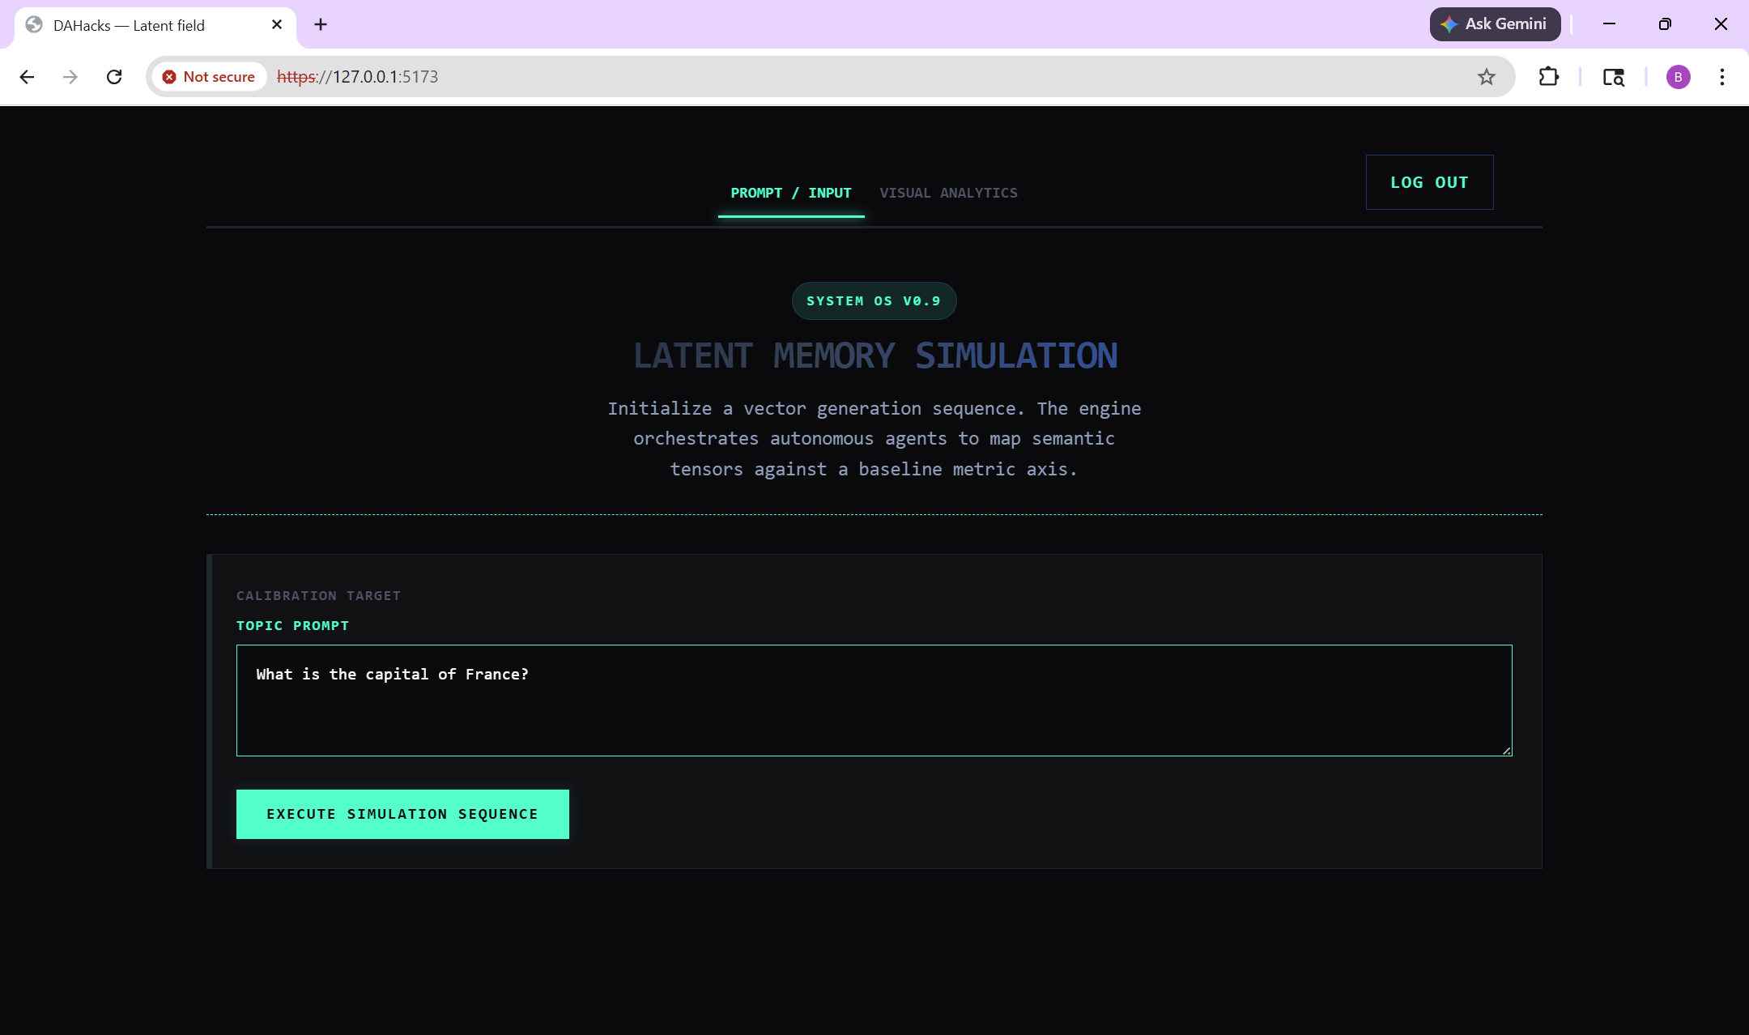Open a new browser tab
This screenshot has width=1749, height=1035.
pyautogui.click(x=321, y=24)
